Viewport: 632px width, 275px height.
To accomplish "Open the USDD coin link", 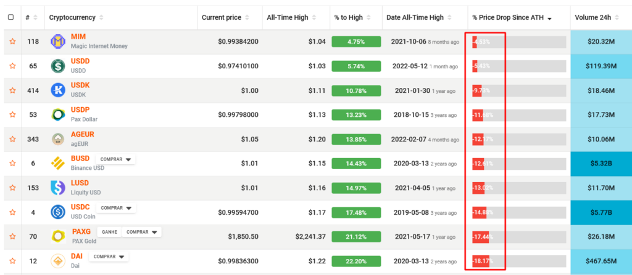I will pos(80,61).
